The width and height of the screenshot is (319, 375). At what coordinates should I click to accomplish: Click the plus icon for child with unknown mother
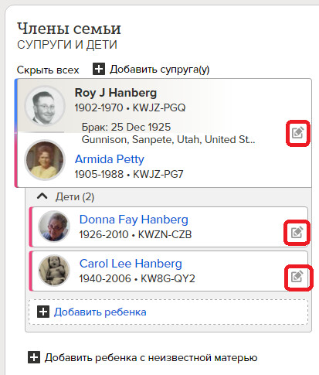34,357
